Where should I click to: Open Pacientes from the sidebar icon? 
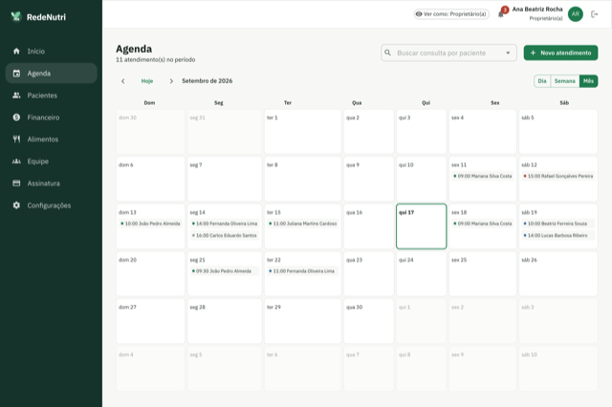point(16,96)
